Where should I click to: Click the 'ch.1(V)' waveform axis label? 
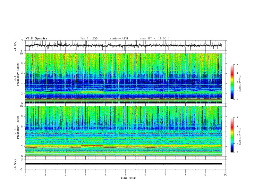pyautogui.click(x=15, y=45)
